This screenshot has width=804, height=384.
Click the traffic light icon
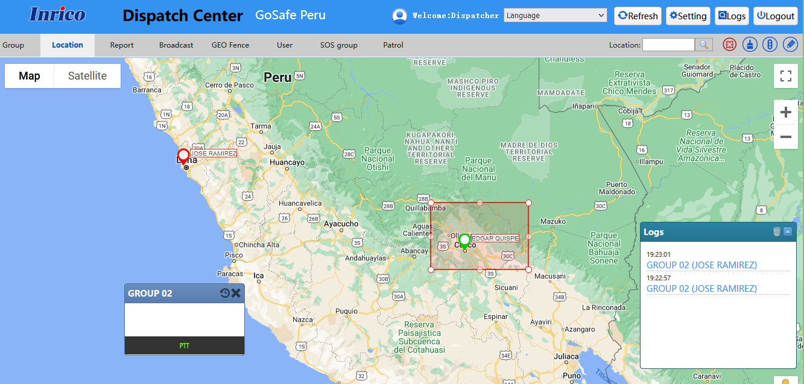(770, 45)
